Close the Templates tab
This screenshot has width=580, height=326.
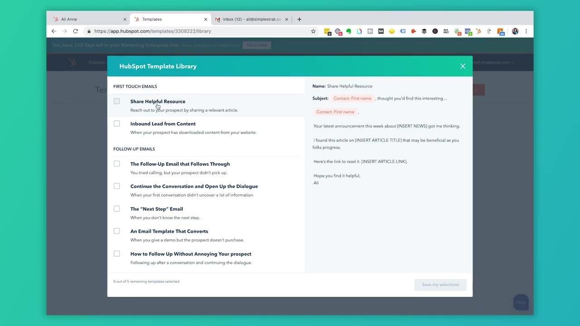pyautogui.click(x=206, y=19)
